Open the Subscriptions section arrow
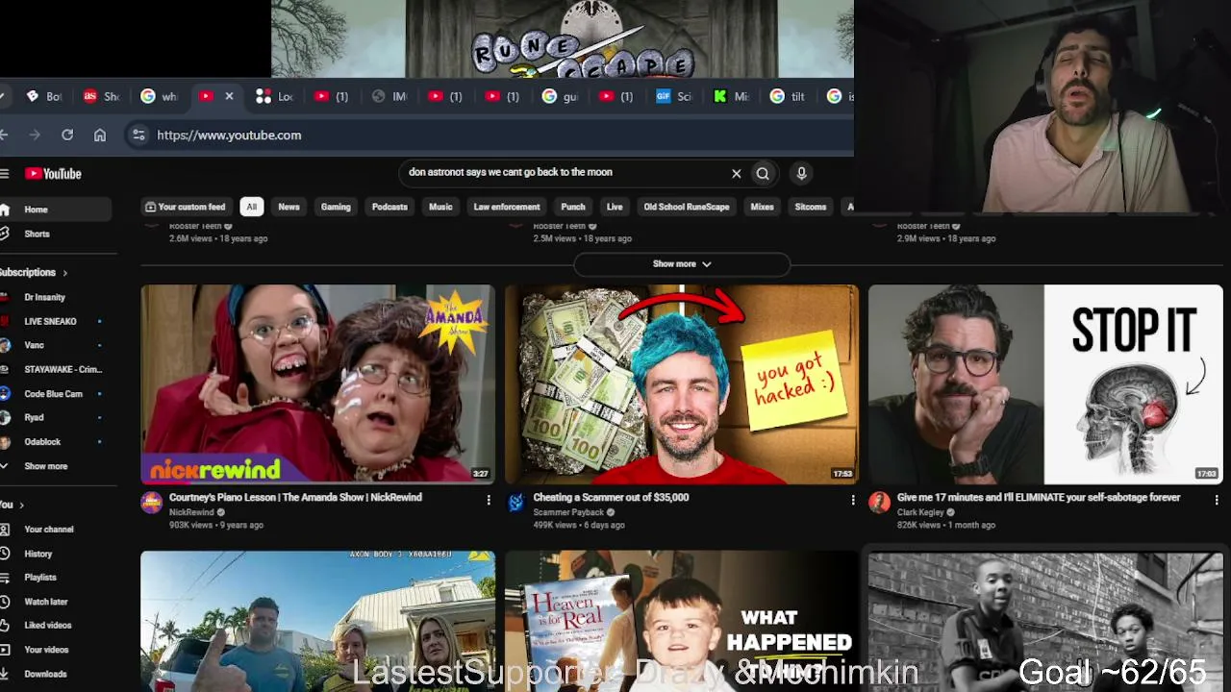This screenshot has width=1231, height=692. [64, 273]
